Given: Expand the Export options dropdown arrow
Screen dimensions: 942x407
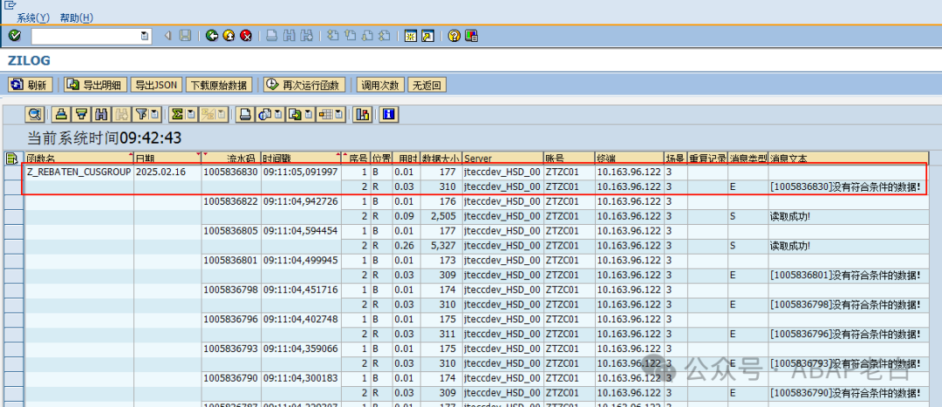Looking at the screenshot, I should [309, 114].
